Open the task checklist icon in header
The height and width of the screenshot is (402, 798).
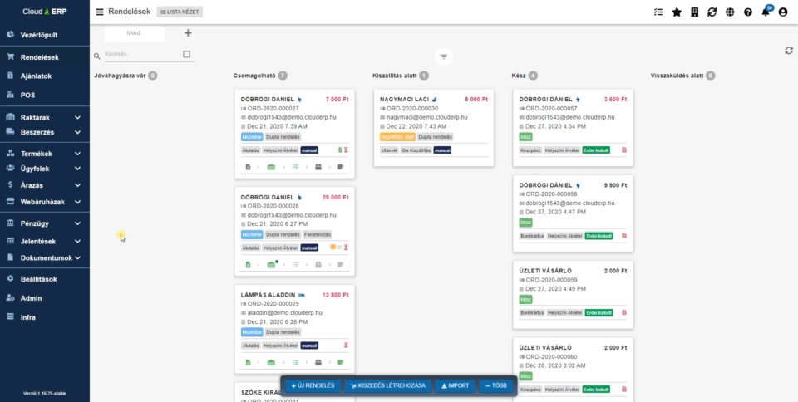(x=659, y=12)
